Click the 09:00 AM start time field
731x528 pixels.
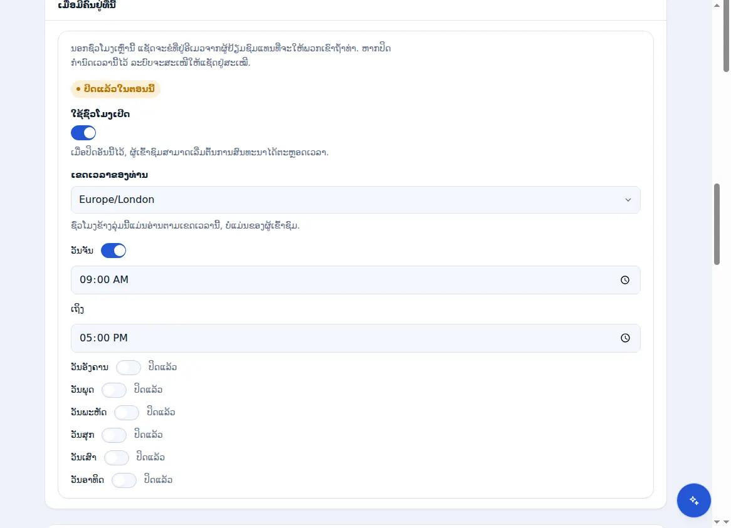(355, 280)
